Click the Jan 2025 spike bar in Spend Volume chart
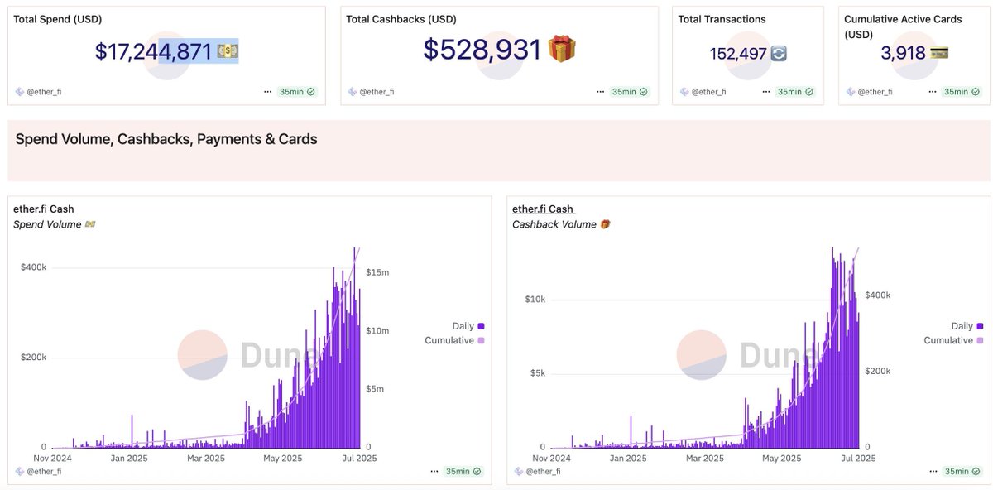Viewport: 993px width, 490px height. tap(131, 430)
